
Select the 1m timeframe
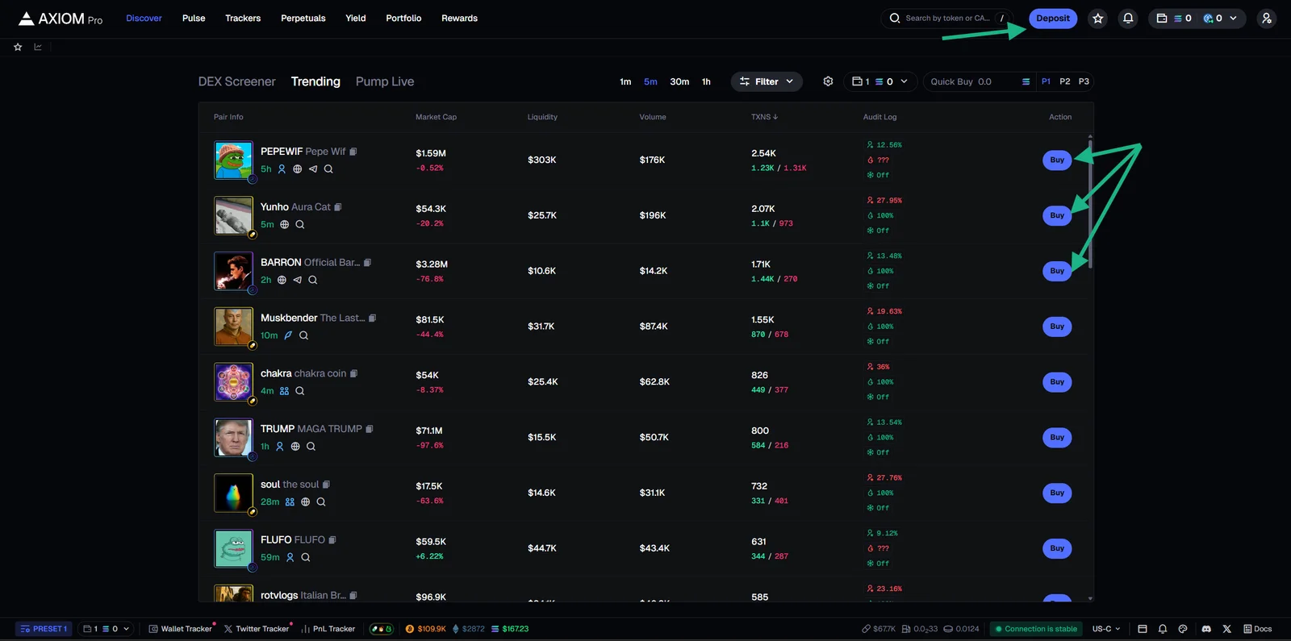tap(625, 81)
